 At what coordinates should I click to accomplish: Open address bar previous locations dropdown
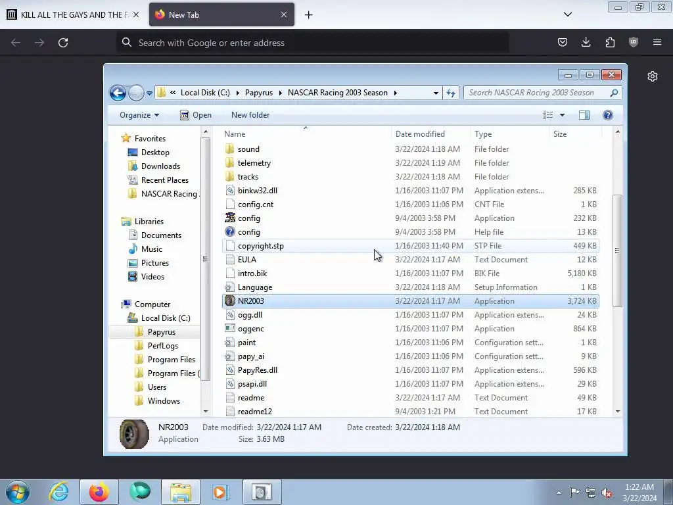coord(436,93)
